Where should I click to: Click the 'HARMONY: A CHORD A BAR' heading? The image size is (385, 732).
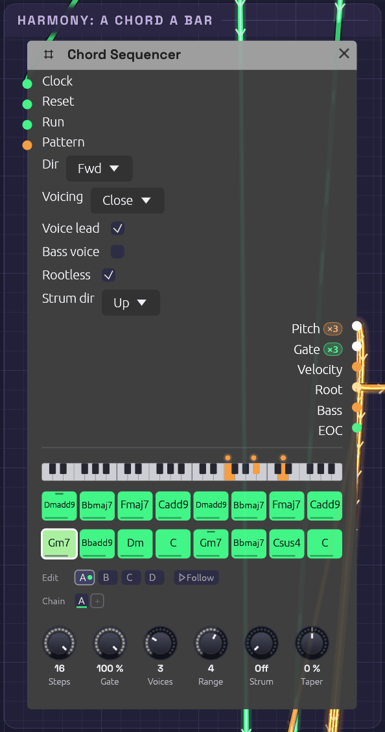115,20
